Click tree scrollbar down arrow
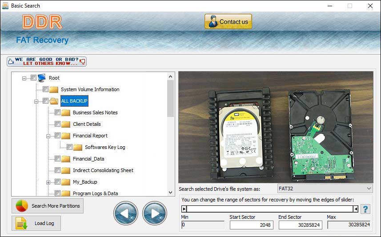 171,192
